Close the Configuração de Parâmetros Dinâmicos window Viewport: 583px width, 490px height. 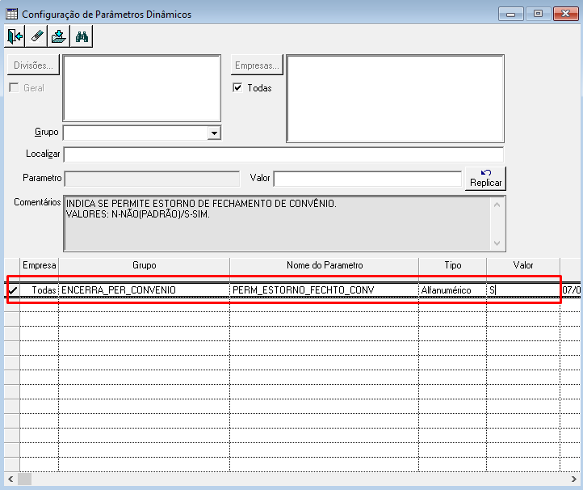(x=565, y=14)
